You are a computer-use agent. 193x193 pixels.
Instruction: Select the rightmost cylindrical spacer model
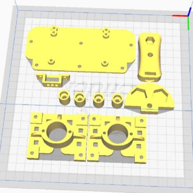pyautogui.click(x=118, y=101)
